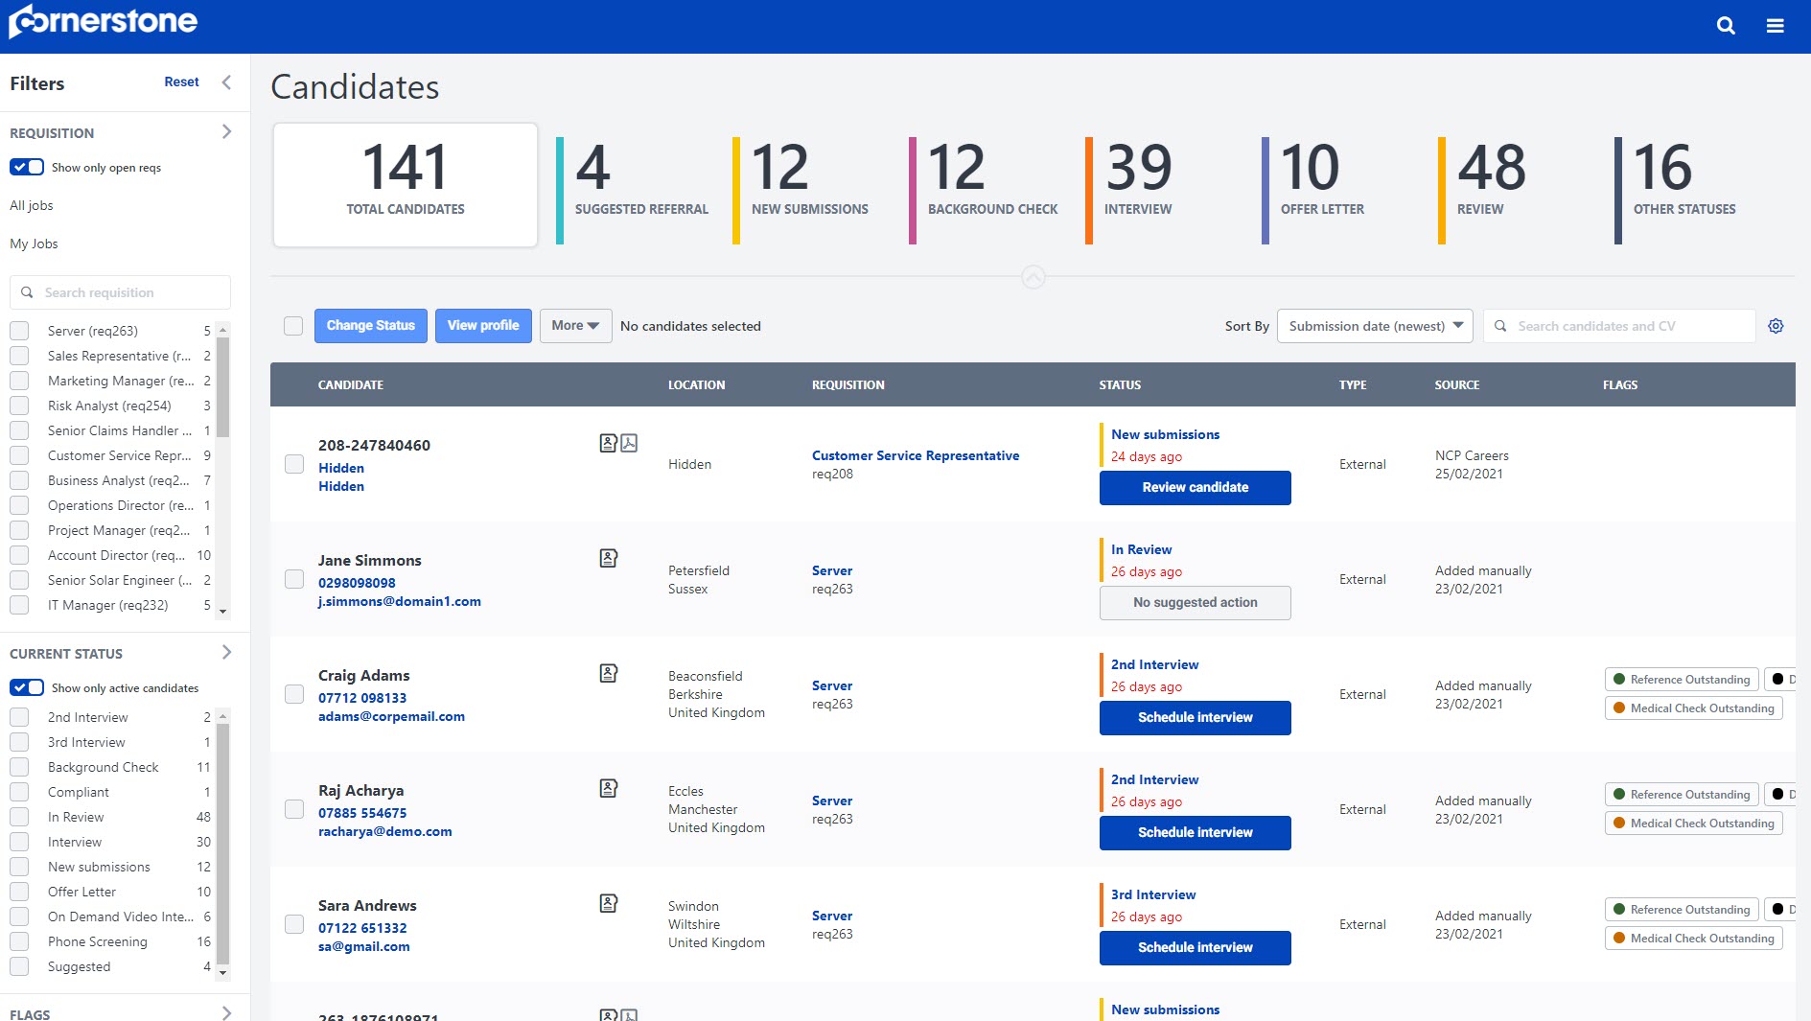Open Customer Service Representative requisition link

pyautogui.click(x=916, y=455)
